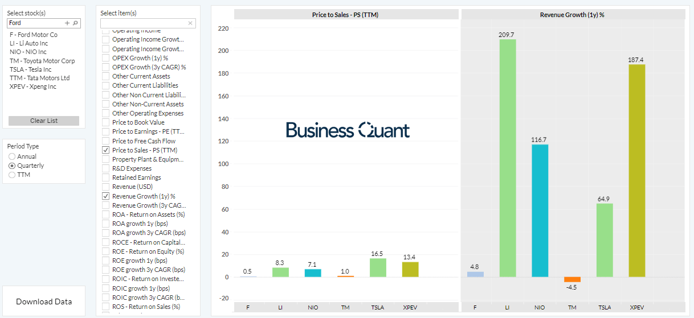Click the TM negative bar valued -4.5
Image resolution: width=694 pixels, height=318 pixels.
click(x=573, y=279)
